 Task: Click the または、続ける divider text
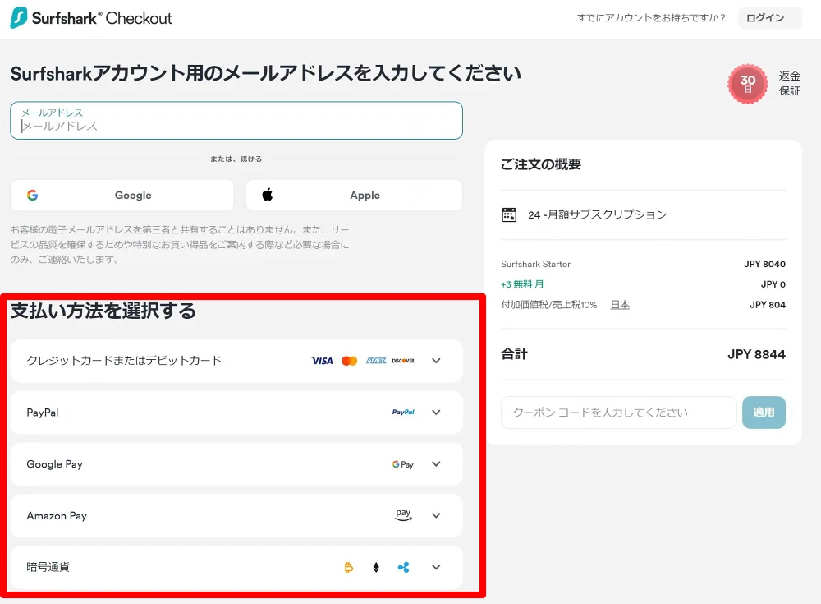(x=236, y=159)
